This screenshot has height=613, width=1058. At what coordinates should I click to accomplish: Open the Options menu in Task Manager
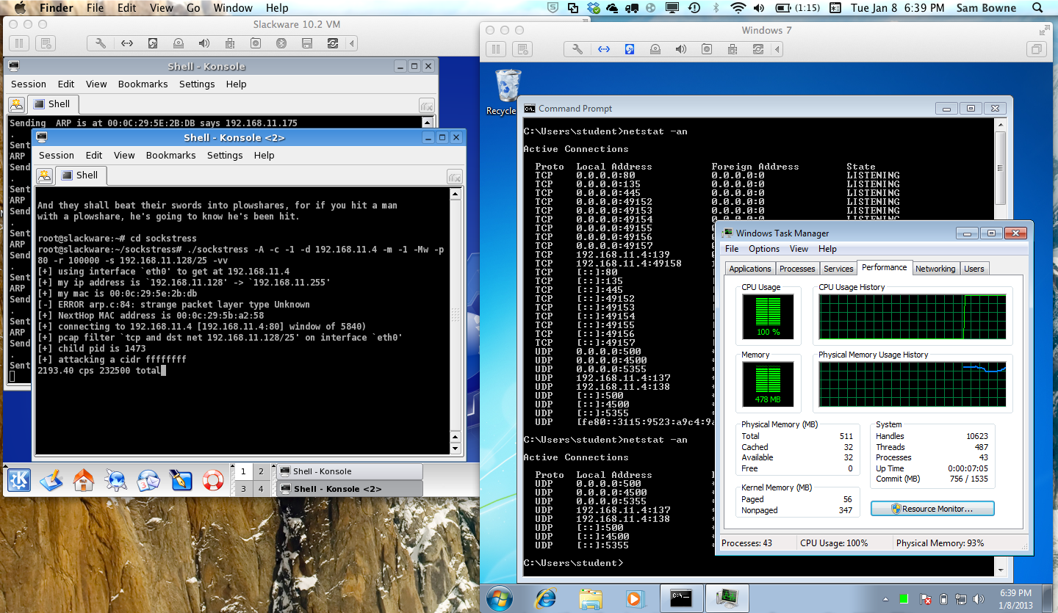pyautogui.click(x=764, y=249)
